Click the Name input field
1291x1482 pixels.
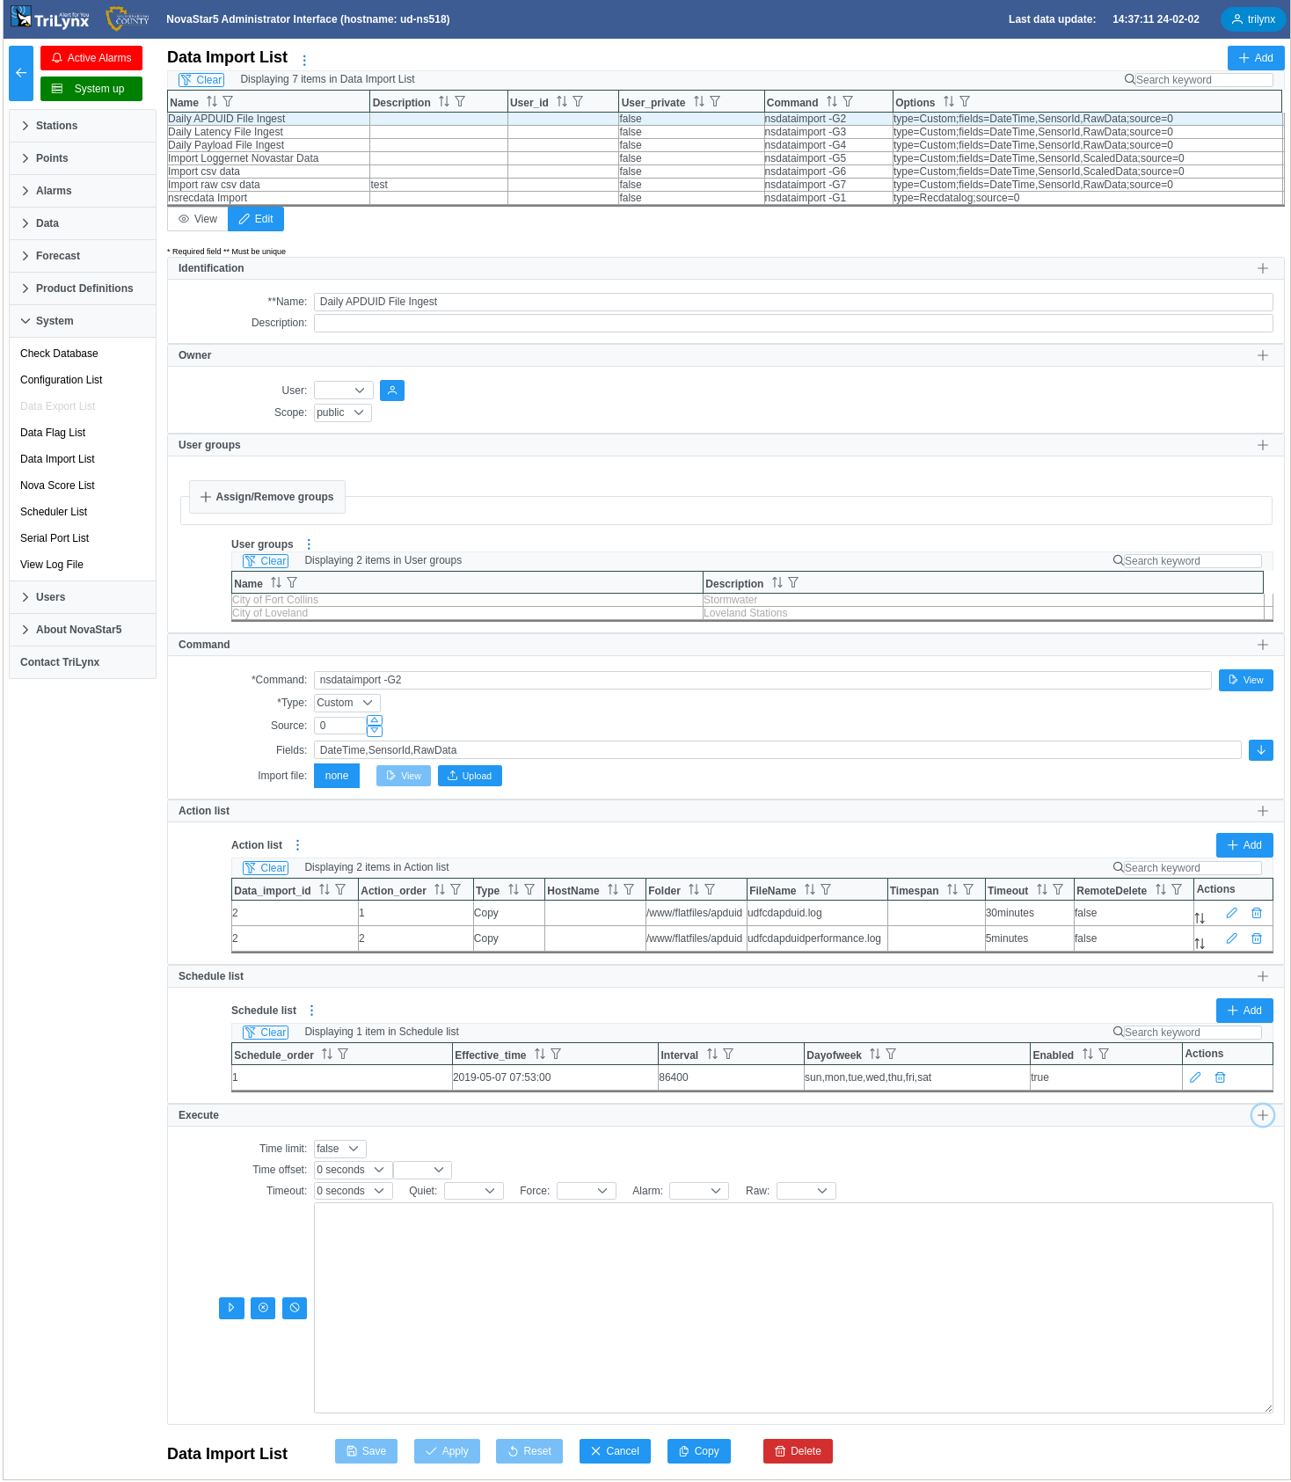(792, 302)
